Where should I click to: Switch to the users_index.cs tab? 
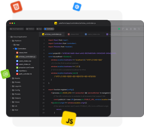pyautogui.click(x=113, y=34)
